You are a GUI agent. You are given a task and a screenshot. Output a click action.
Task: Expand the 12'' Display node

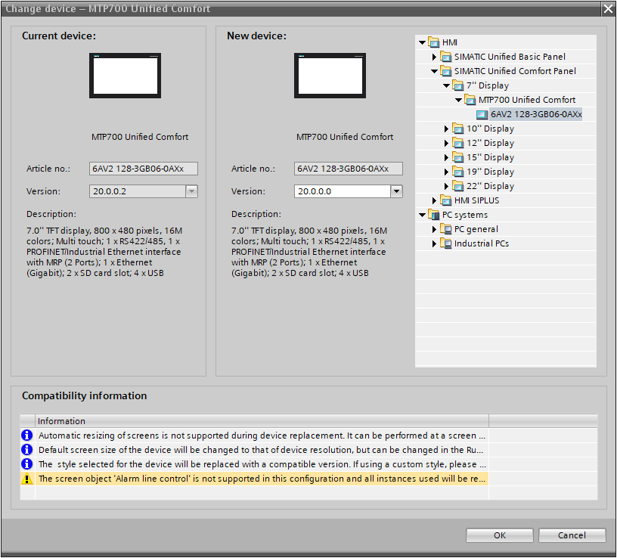(x=447, y=143)
